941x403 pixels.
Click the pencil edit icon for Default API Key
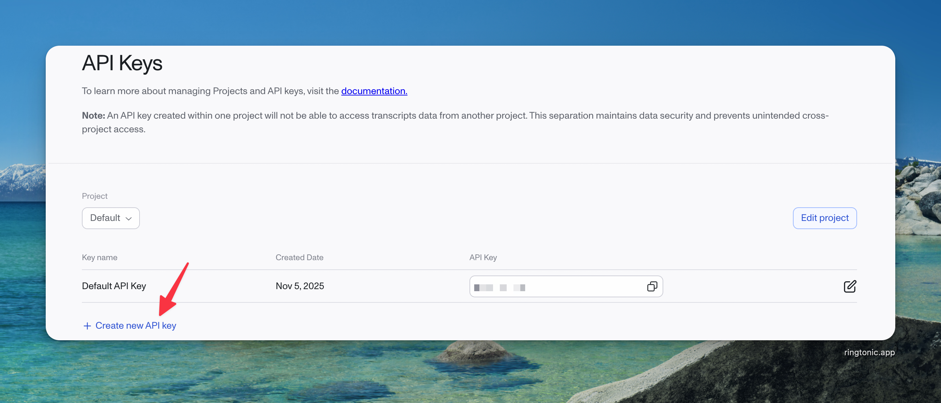coord(850,286)
